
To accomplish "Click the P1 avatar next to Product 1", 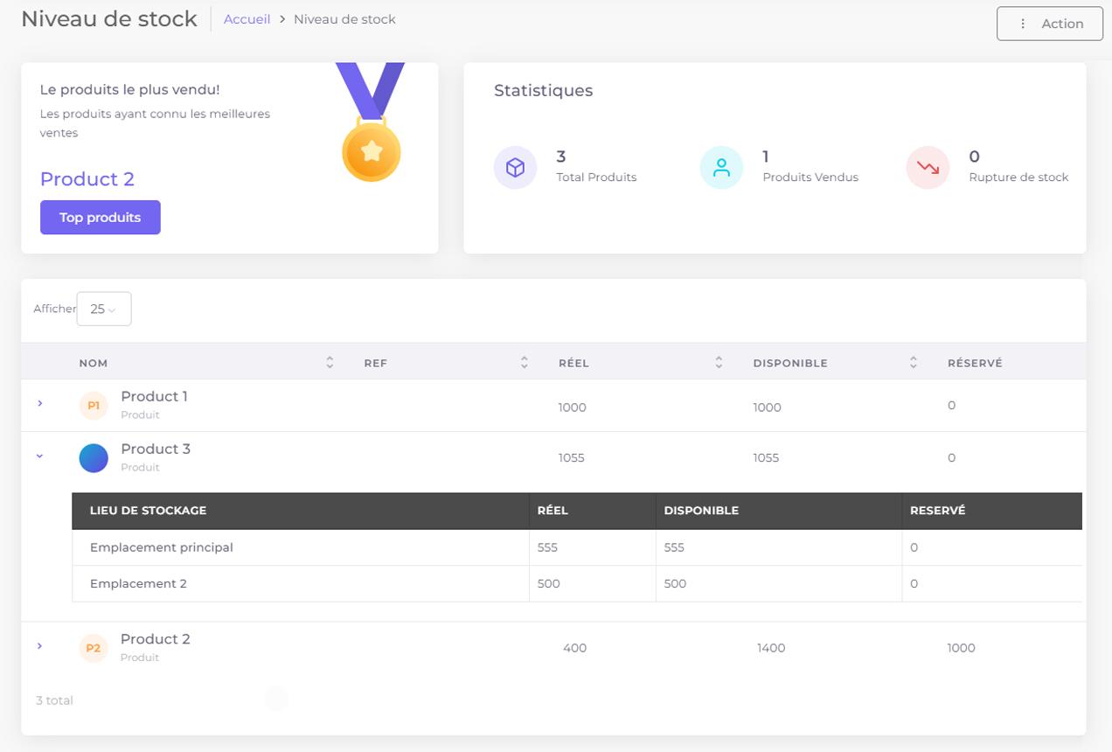I will [x=93, y=404].
